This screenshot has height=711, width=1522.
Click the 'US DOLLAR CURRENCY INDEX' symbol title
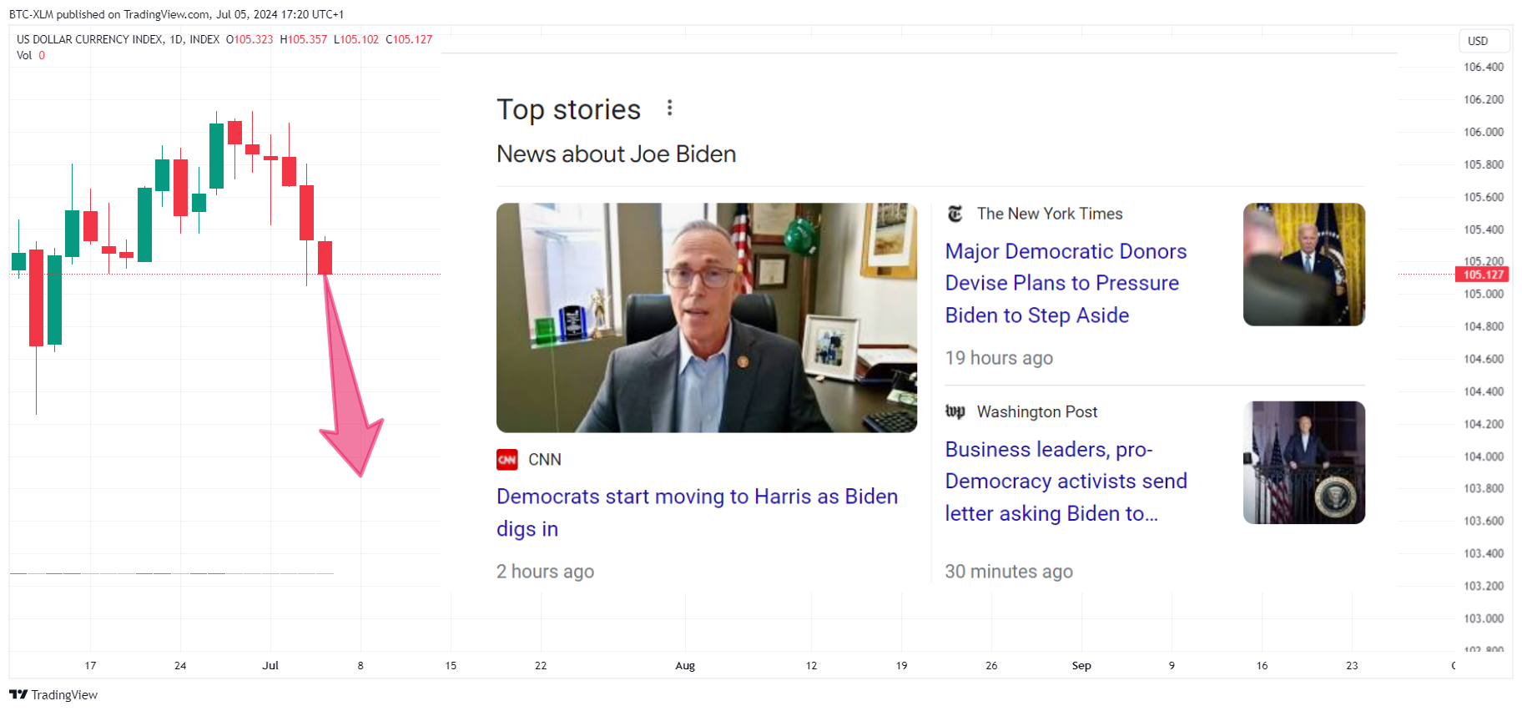[90, 39]
